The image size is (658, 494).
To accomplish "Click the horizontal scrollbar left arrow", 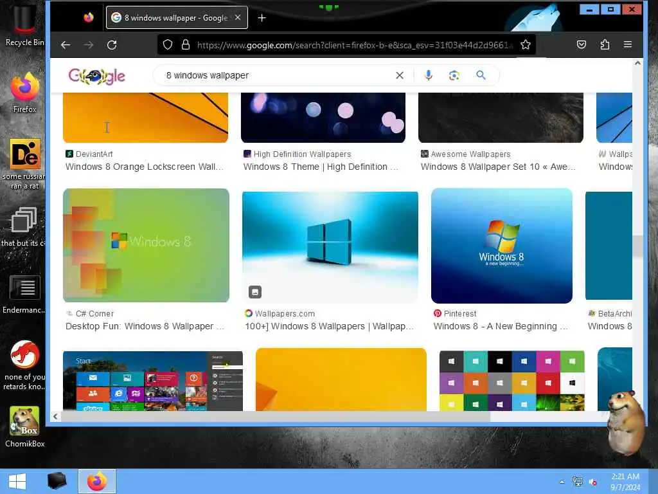I will coord(55,416).
